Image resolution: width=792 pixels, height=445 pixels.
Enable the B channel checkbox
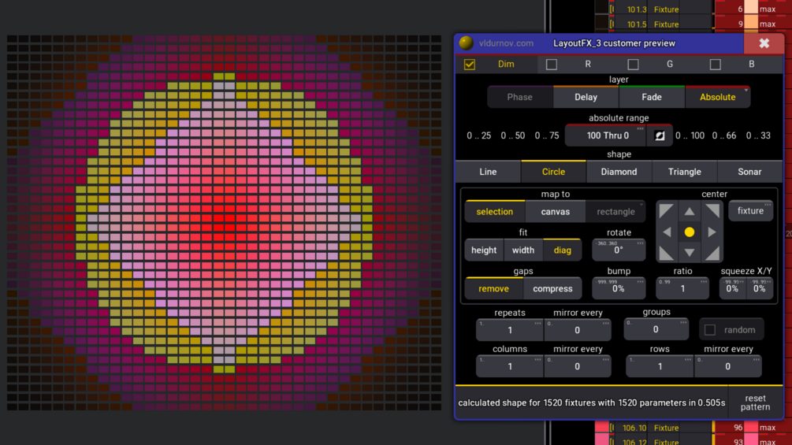pos(716,64)
